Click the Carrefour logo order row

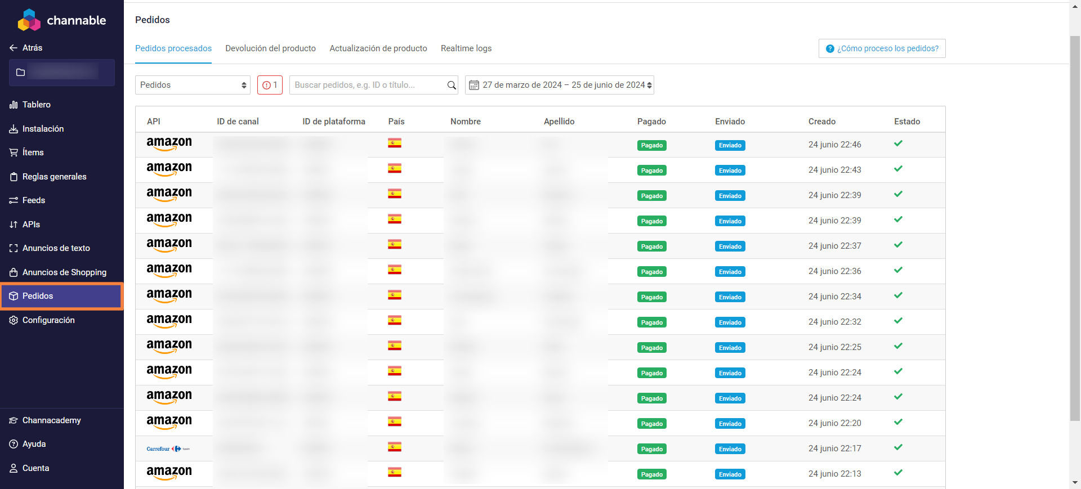168,448
